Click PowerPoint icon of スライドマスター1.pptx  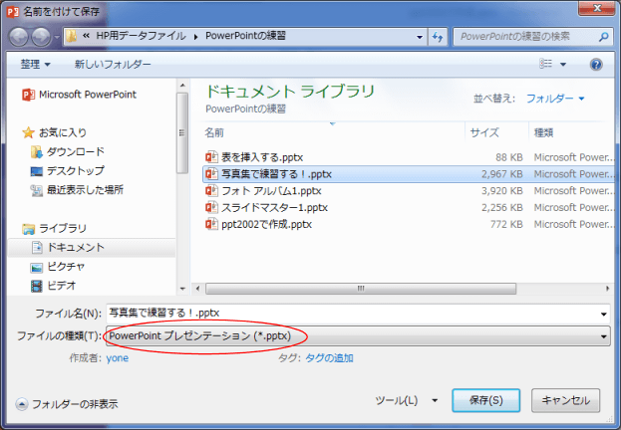pos(211,207)
